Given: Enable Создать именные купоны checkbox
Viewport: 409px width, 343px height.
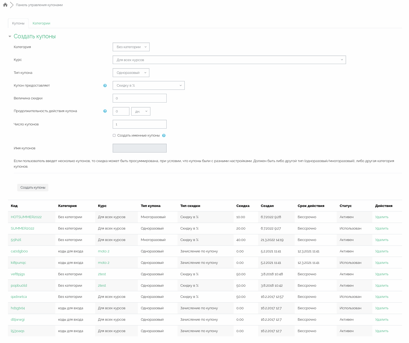Looking at the screenshot, I should [114, 135].
